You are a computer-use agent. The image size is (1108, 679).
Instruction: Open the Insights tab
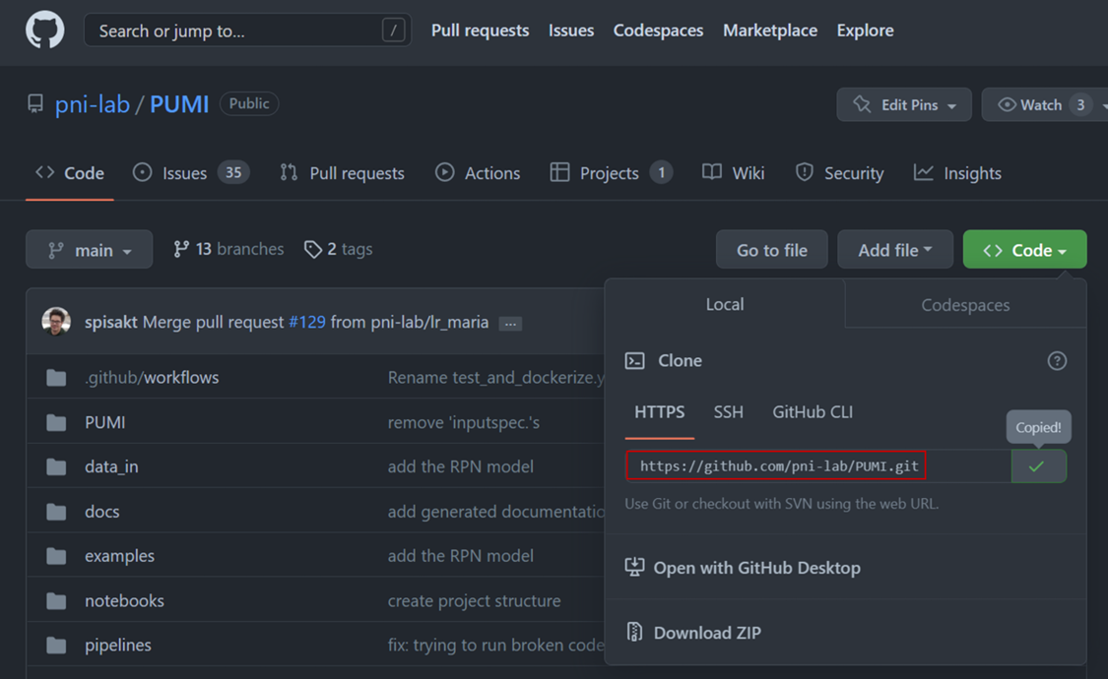point(957,173)
